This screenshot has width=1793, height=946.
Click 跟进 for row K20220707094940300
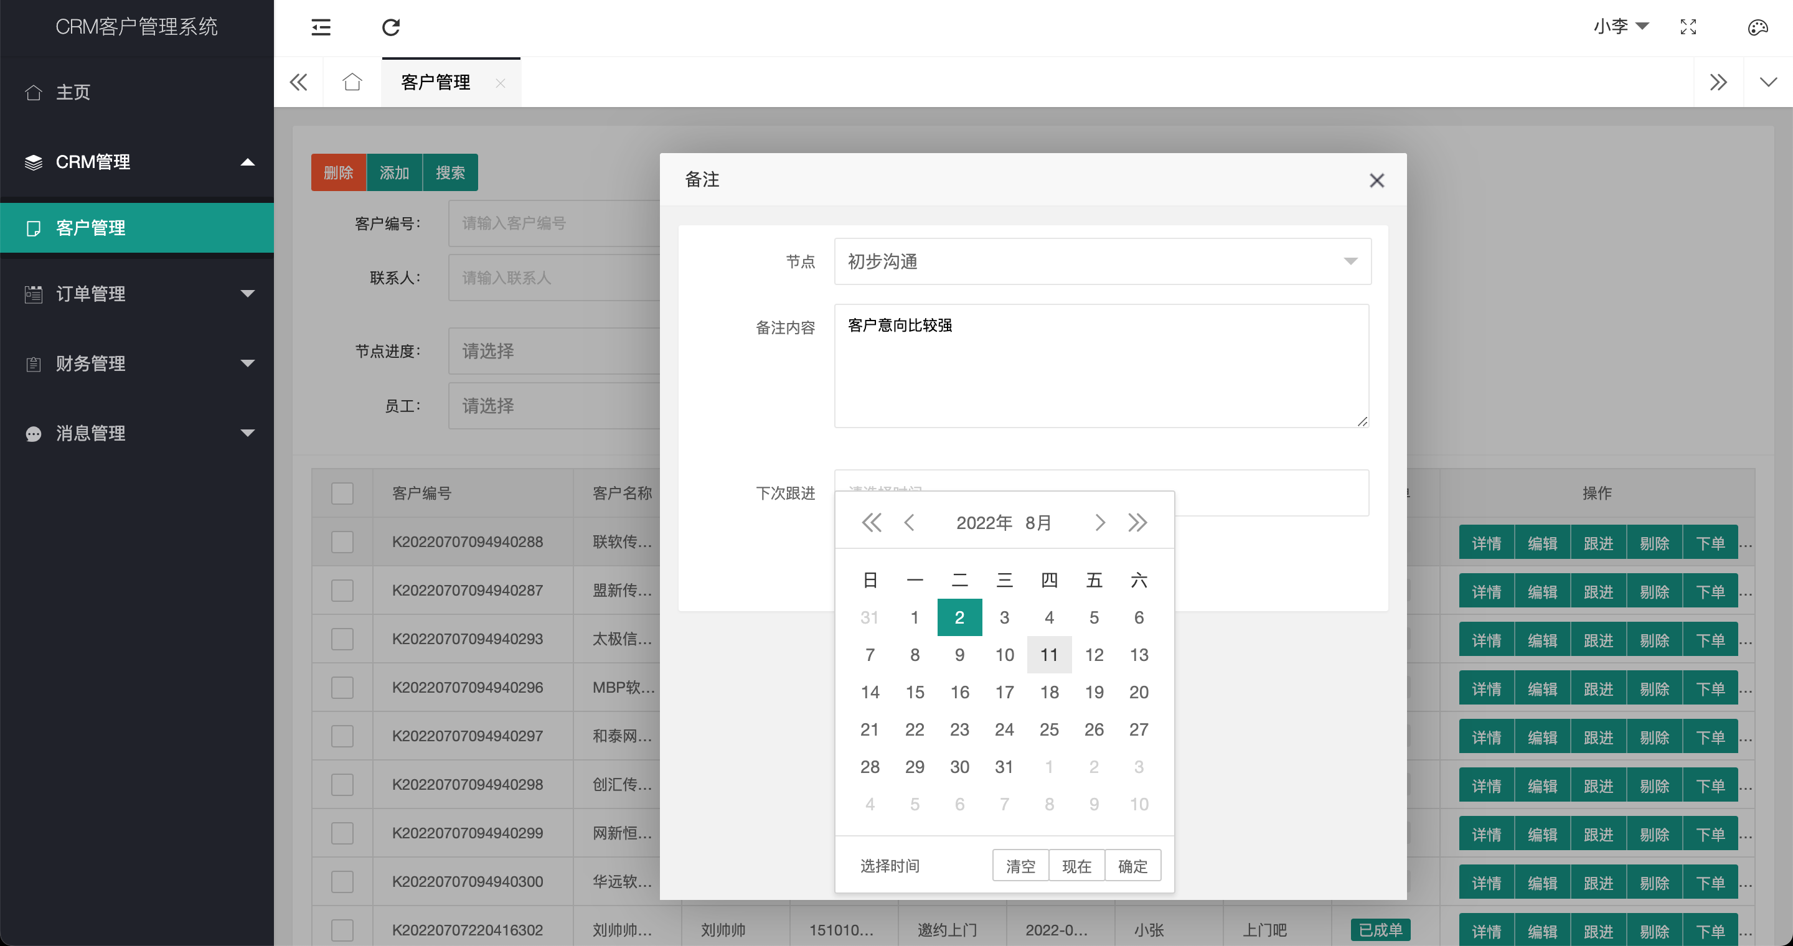click(x=1598, y=883)
